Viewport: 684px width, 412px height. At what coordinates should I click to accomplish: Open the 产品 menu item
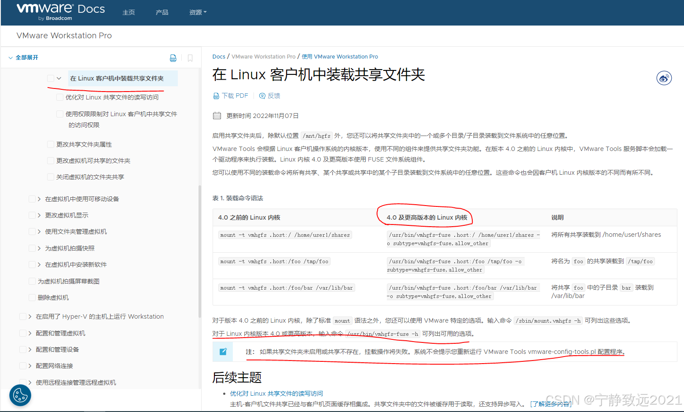point(162,12)
